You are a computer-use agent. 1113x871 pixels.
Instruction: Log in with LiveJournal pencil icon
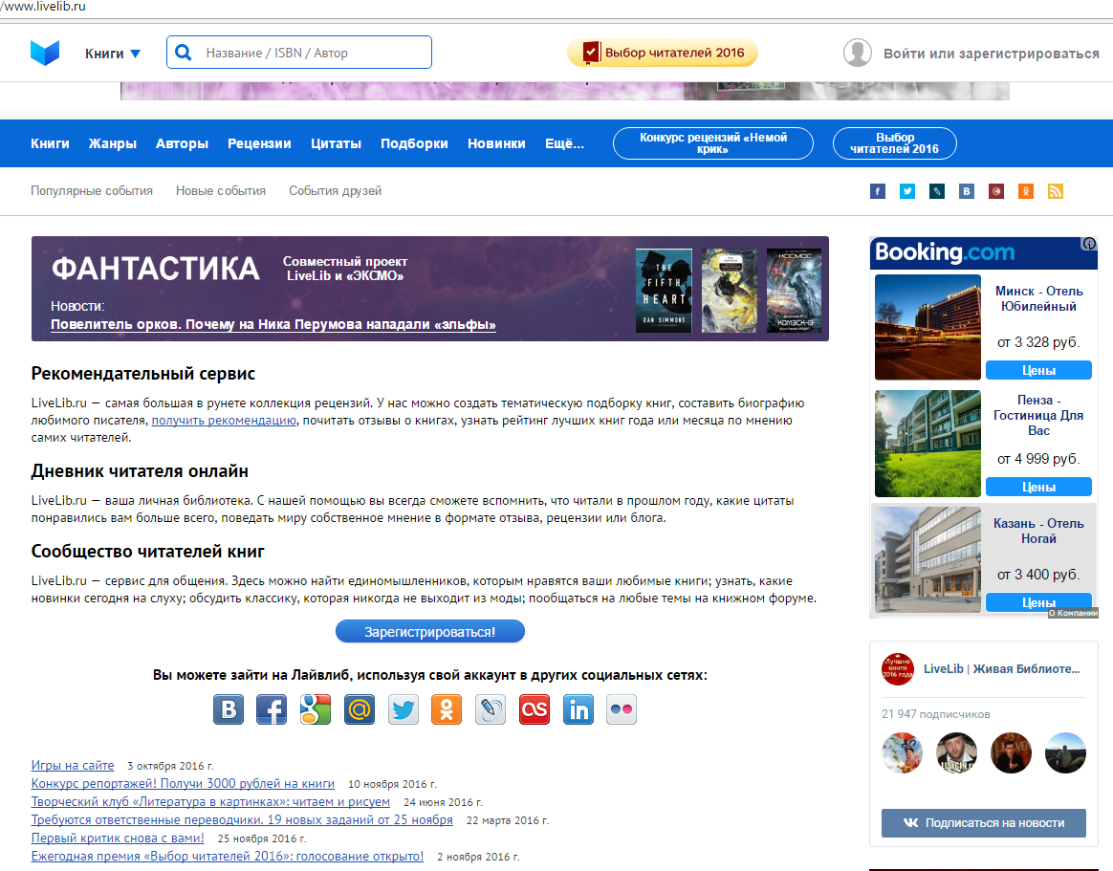[x=491, y=709]
